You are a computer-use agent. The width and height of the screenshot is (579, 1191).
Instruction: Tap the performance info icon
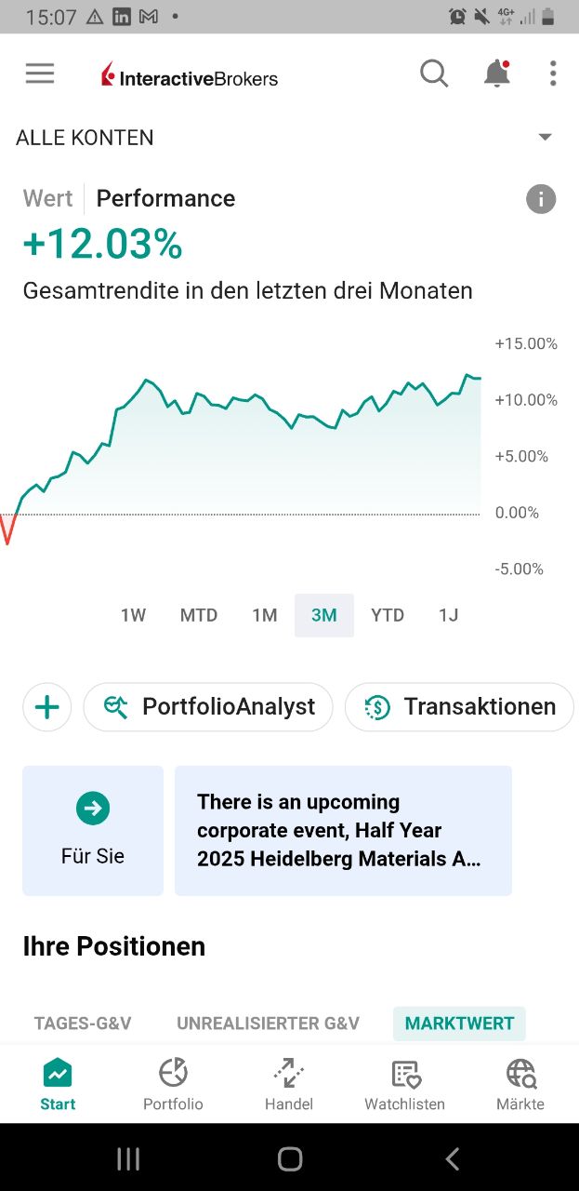tap(541, 199)
